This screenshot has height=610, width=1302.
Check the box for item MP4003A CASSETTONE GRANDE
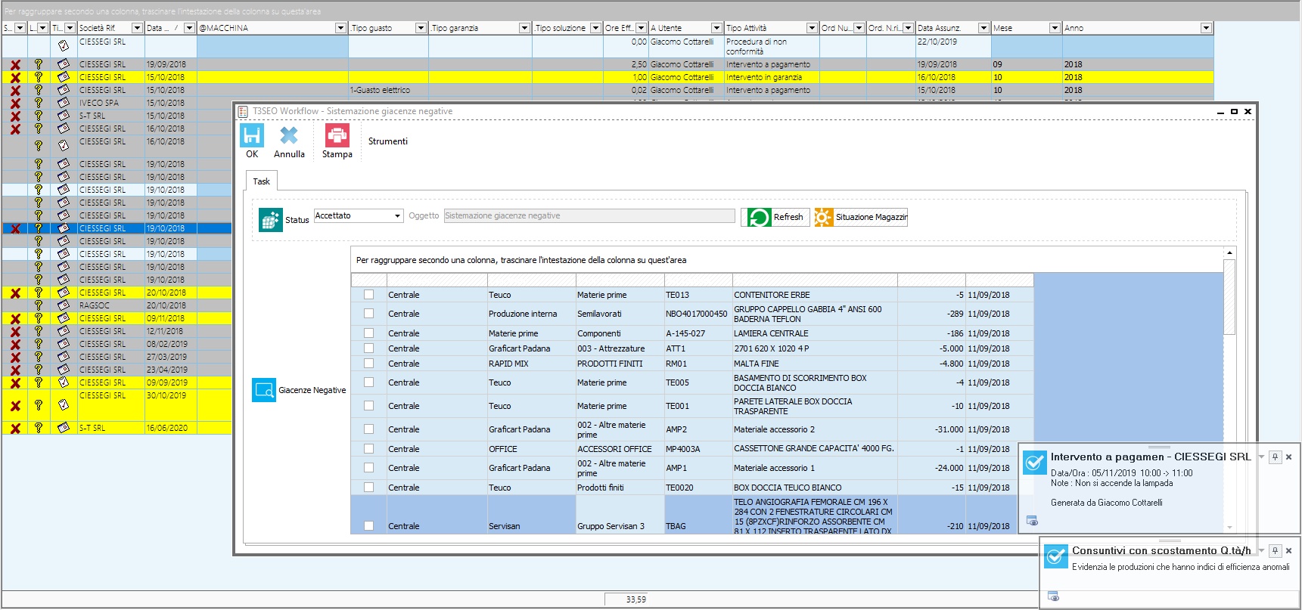tap(368, 449)
